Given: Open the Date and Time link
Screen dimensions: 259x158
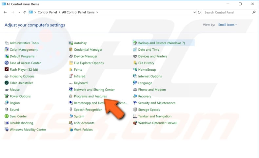Looking at the screenshot, I should (149, 50).
